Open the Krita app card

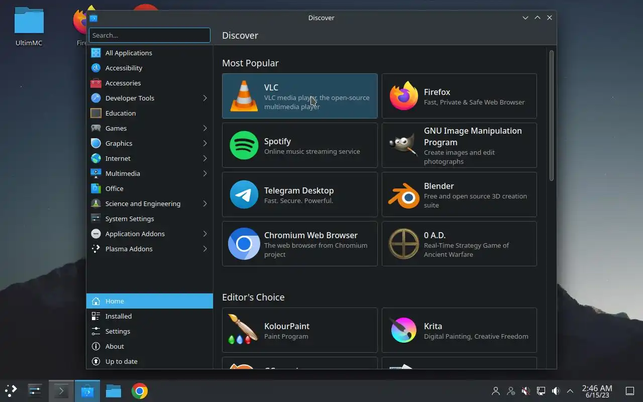click(459, 330)
